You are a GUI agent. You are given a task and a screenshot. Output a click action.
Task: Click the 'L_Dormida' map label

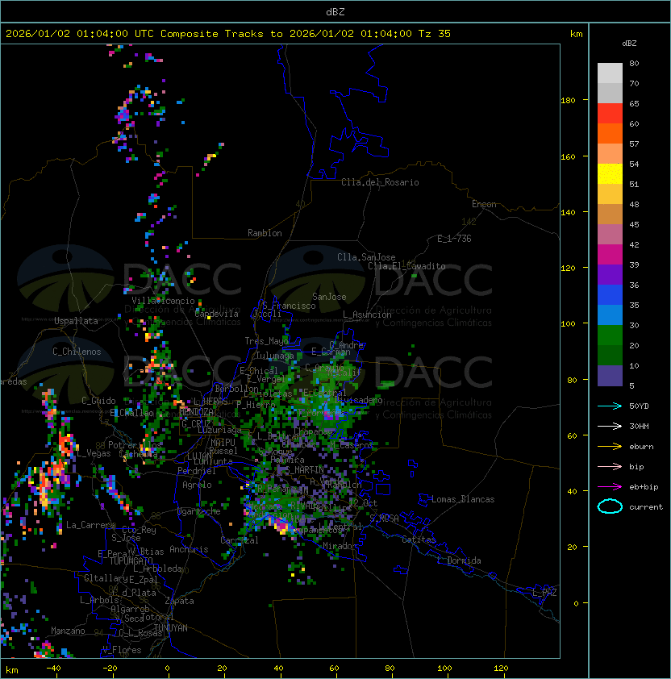coord(459,560)
